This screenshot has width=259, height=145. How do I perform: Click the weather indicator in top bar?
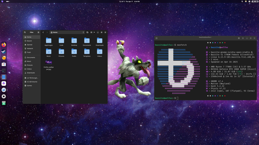[x=122, y=2]
